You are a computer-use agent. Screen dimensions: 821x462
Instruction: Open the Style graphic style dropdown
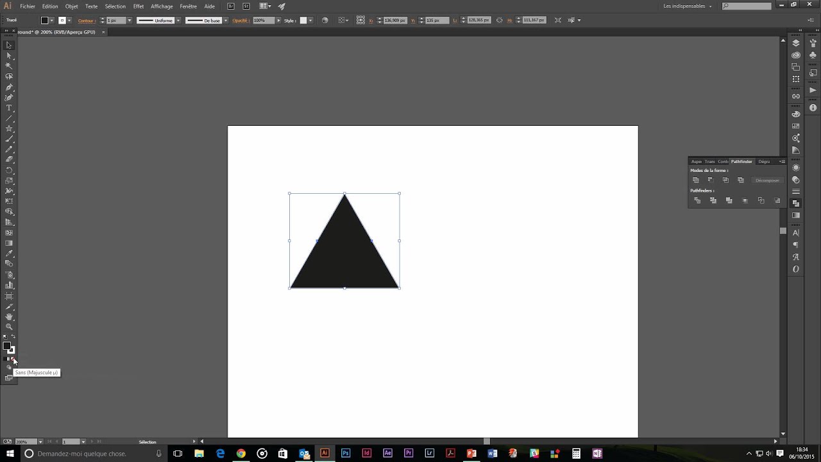(310, 21)
